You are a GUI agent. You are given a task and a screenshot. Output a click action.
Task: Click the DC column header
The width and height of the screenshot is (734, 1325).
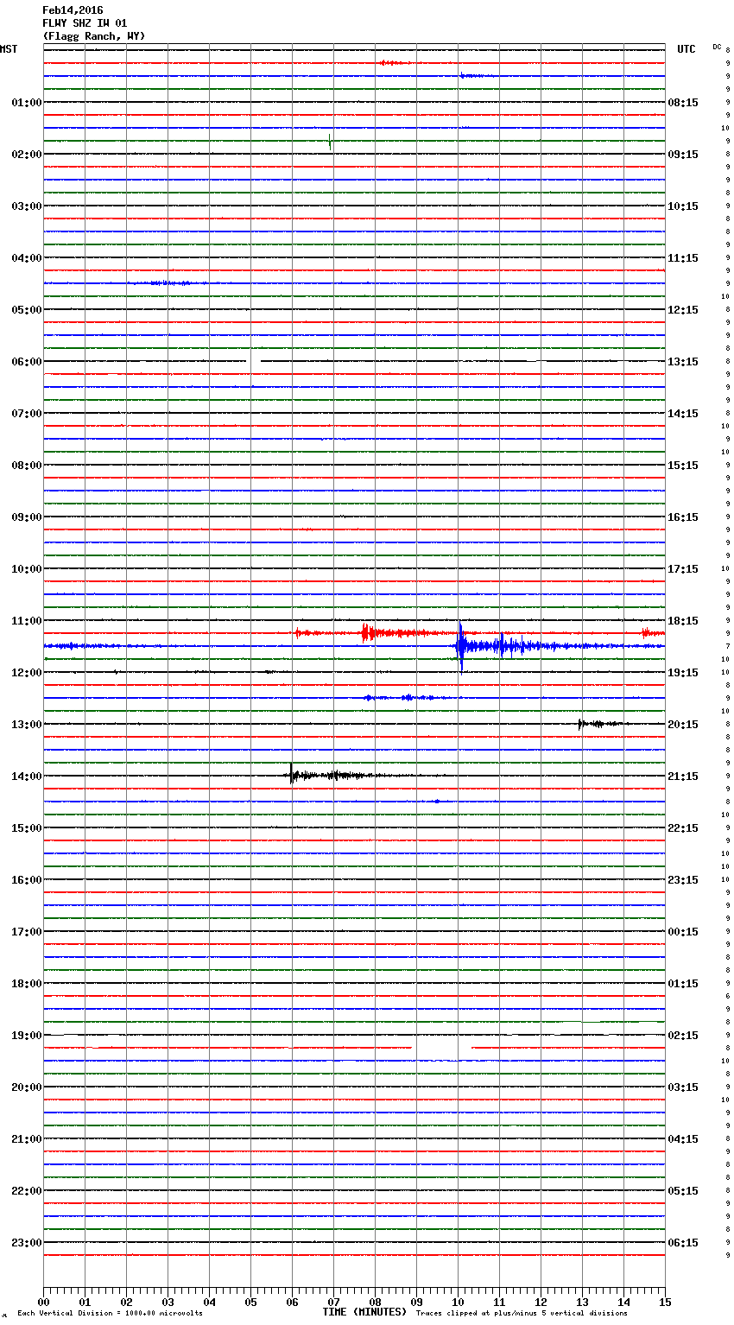[x=717, y=47]
